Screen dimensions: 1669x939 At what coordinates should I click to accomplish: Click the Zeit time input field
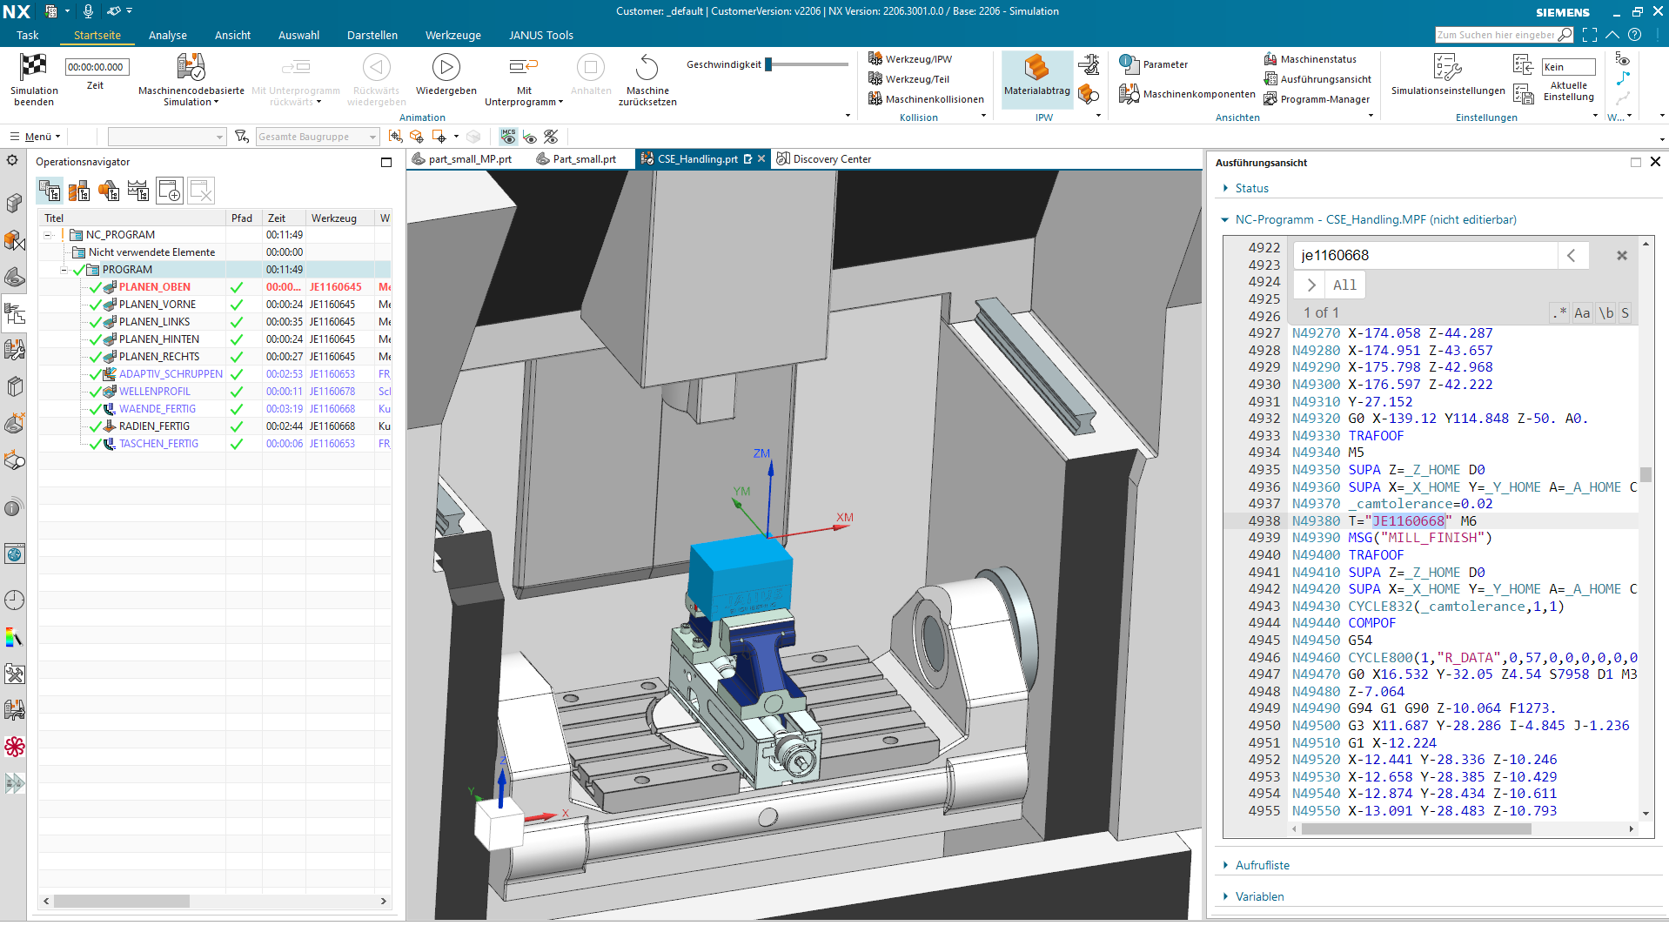[x=96, y=67]
